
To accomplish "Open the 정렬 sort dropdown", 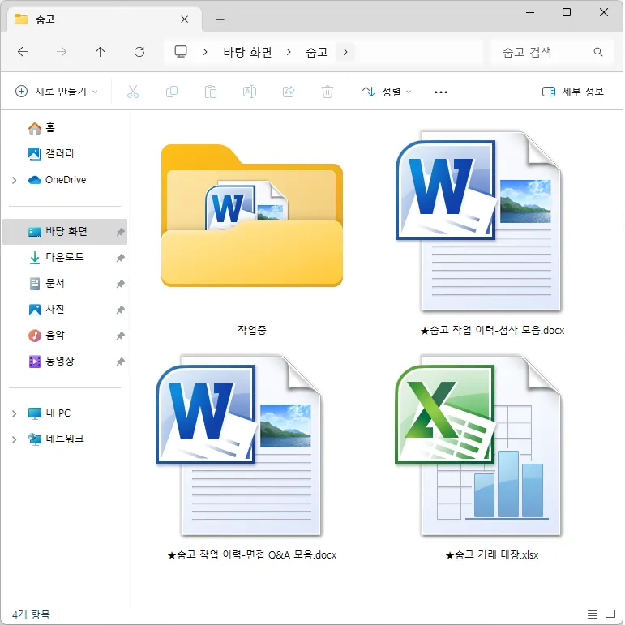I will click(387, 92).
